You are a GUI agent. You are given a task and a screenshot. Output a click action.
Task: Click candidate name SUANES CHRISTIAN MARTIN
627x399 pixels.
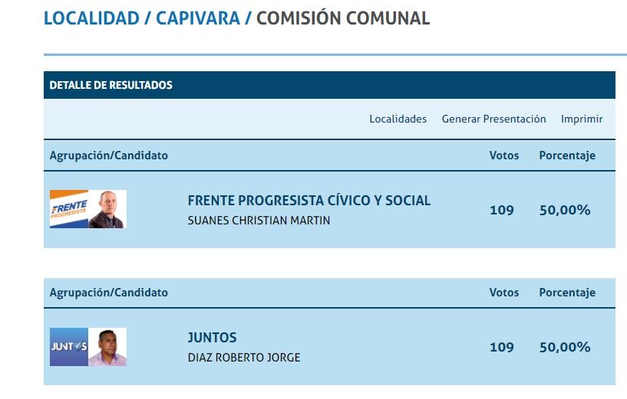pos(259,221)
